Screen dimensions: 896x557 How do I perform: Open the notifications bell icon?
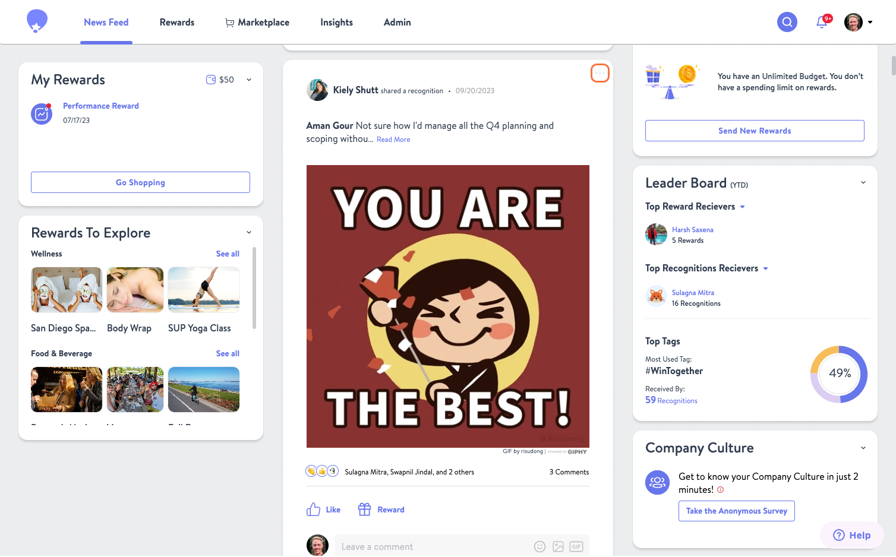(x=822, y=22)
